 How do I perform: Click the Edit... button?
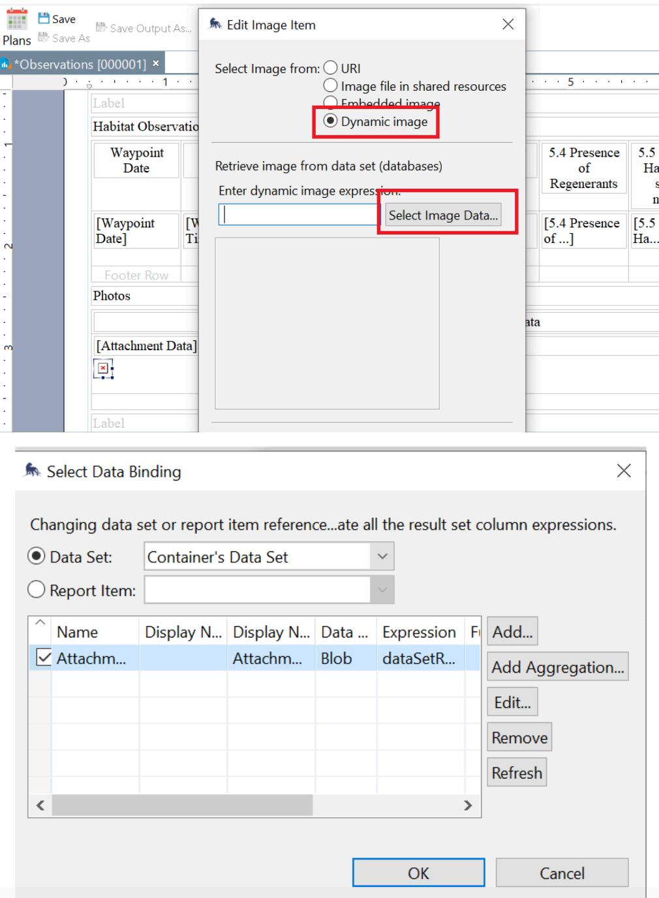pos(512,702)
